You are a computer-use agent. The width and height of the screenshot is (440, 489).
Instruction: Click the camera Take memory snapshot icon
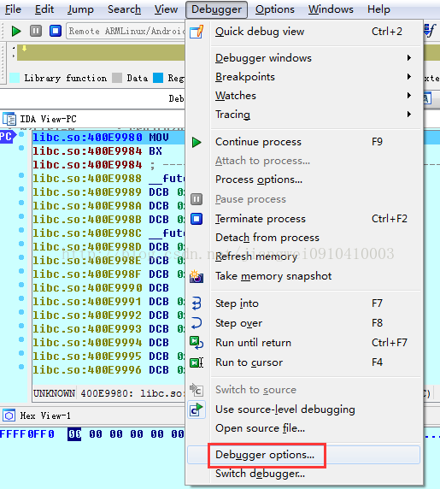(197, 276)
